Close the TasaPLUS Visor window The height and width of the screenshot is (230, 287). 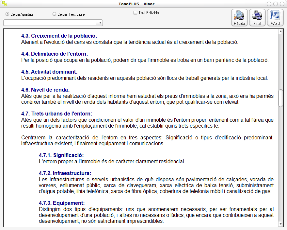click(282, 4)
